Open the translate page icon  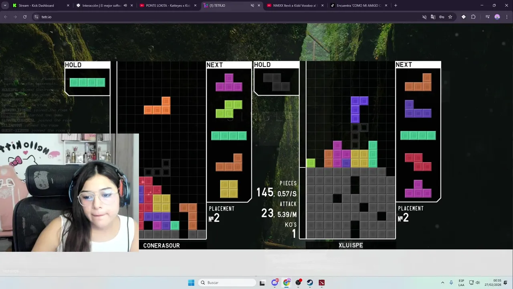(x=433, y=17)
